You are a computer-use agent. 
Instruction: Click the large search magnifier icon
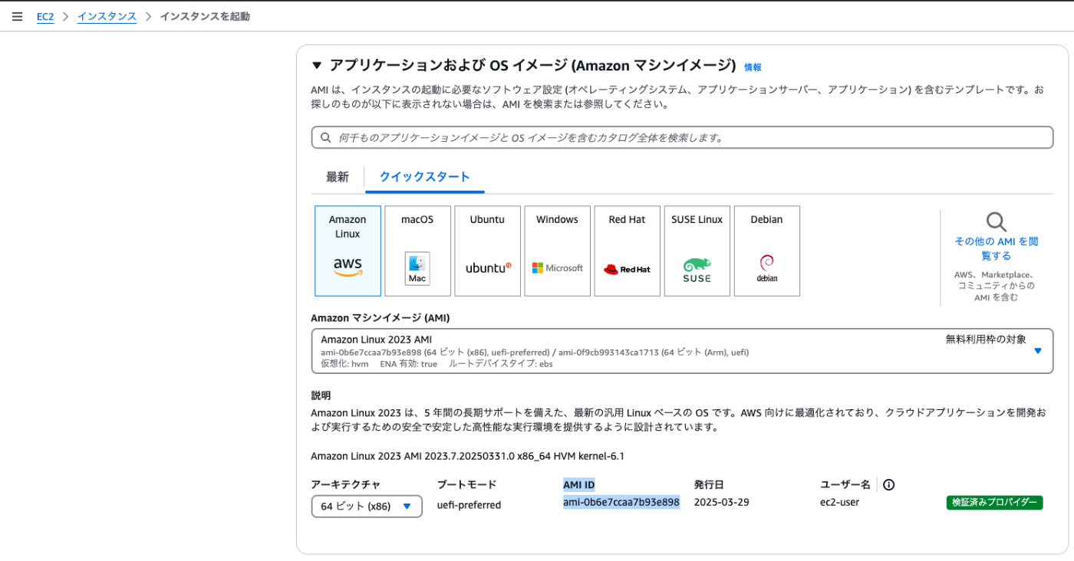click(996, 222)
